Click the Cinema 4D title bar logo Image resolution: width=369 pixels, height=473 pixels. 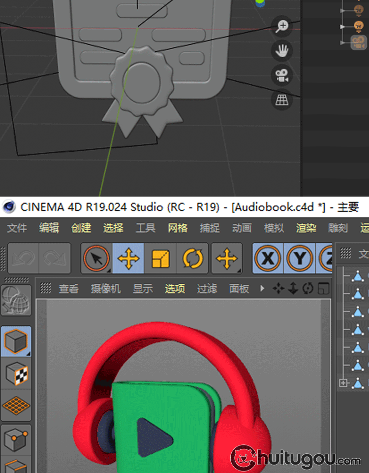click(9, 207)
